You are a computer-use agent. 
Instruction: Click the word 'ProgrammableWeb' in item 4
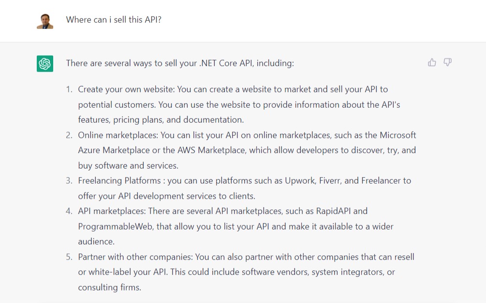[x=115, y=227]
